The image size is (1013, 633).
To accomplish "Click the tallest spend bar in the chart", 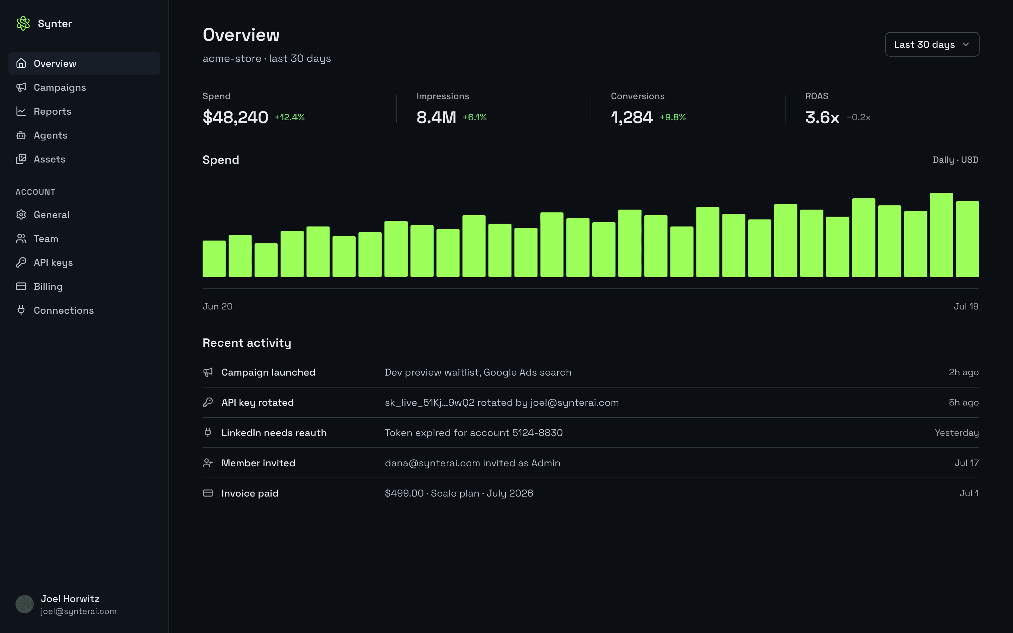I will click(941, 235).
